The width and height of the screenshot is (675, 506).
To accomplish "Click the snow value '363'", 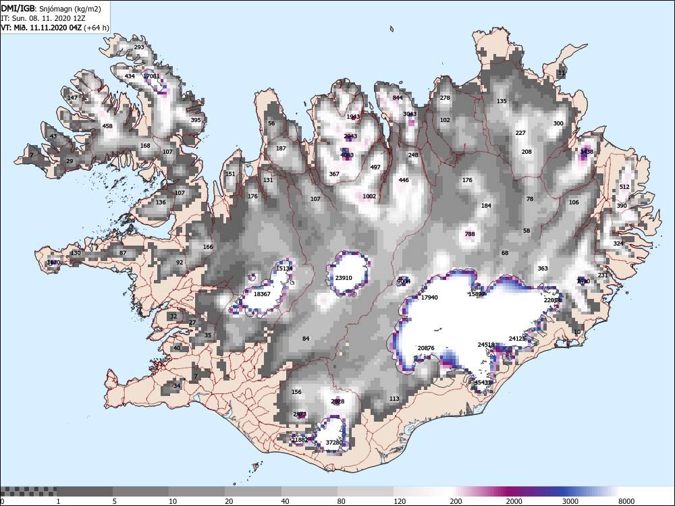I will [543, 269].
